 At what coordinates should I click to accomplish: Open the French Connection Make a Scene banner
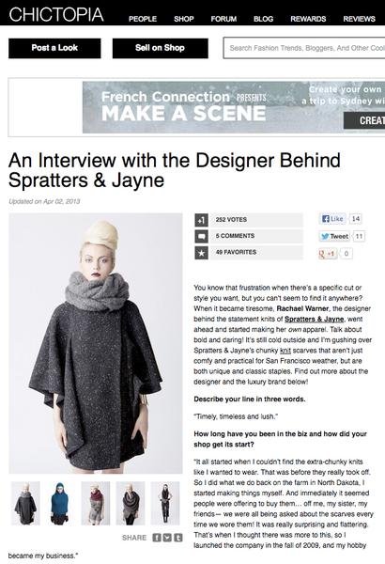[234, 107]
